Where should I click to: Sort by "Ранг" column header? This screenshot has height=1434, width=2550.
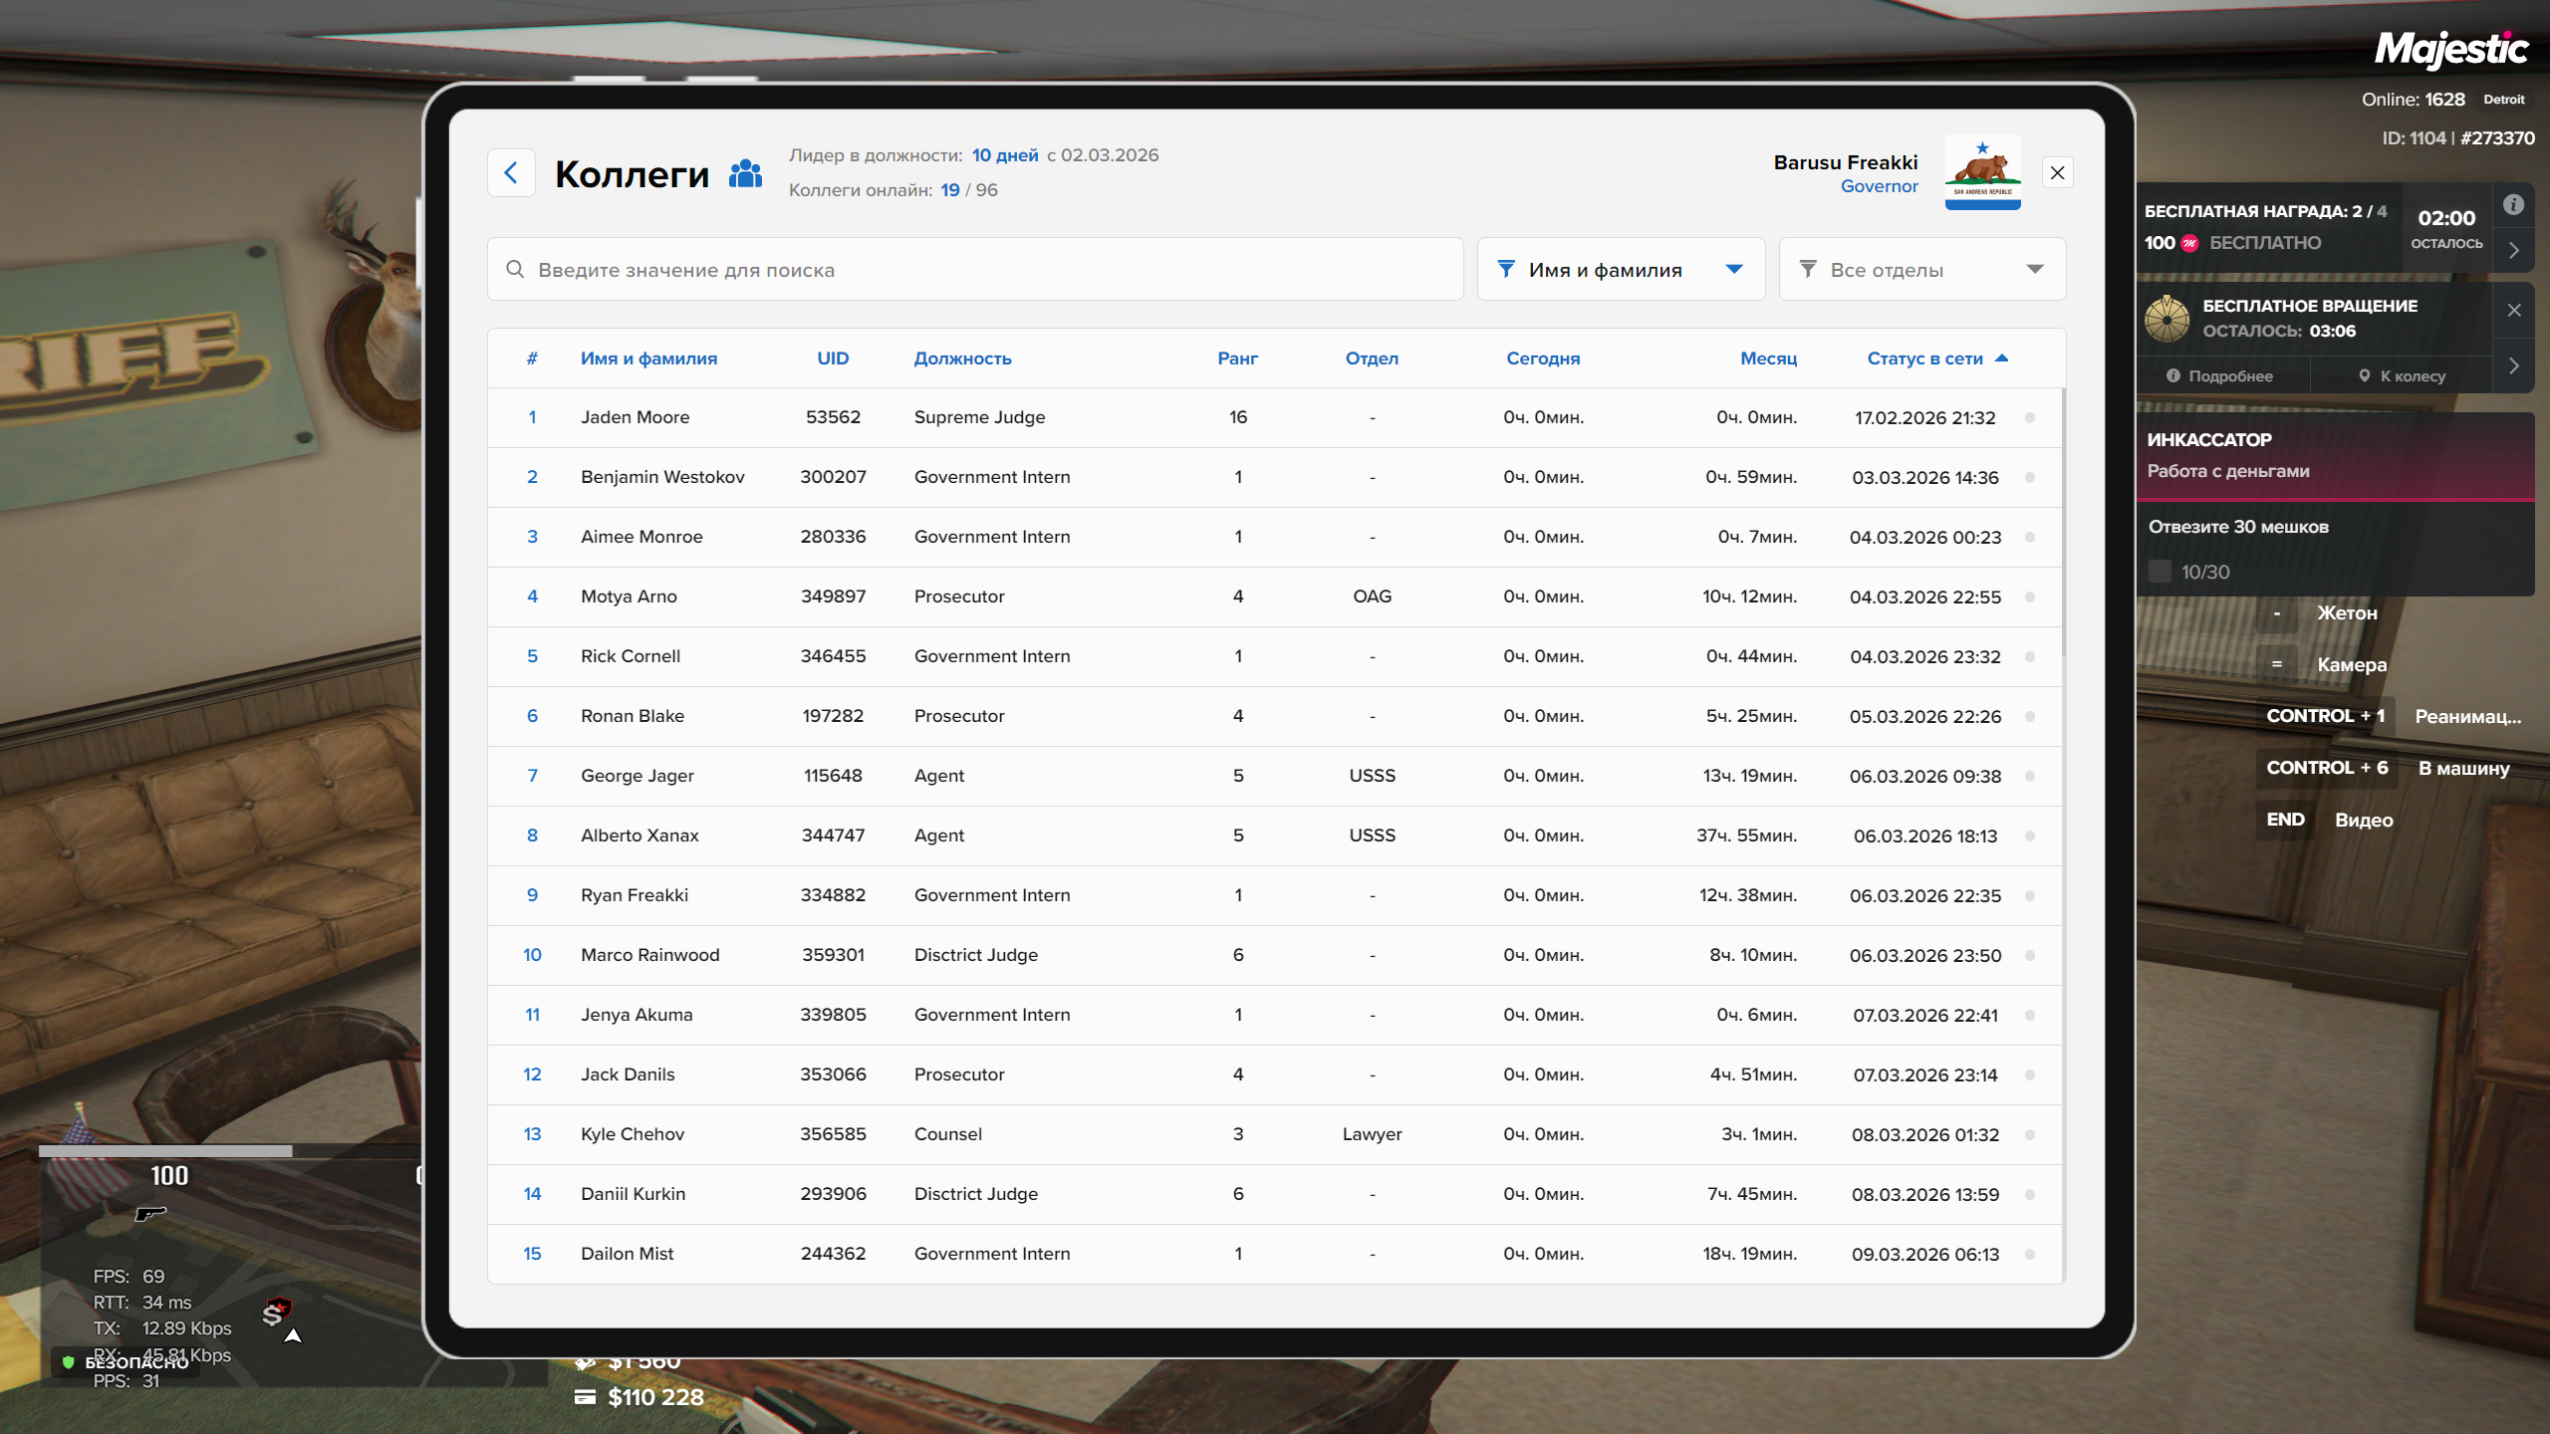pyautogui.click(x=1237, y=358)
